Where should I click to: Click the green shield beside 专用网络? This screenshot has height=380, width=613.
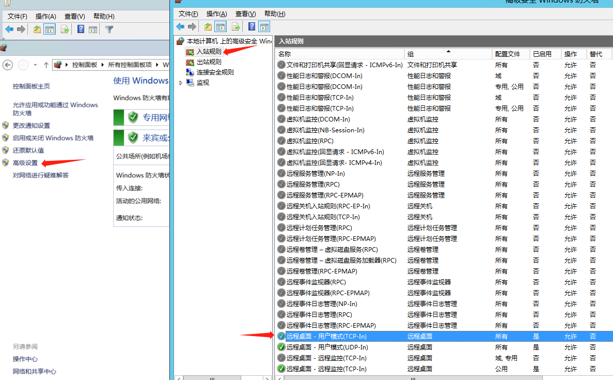coord(133,117)
